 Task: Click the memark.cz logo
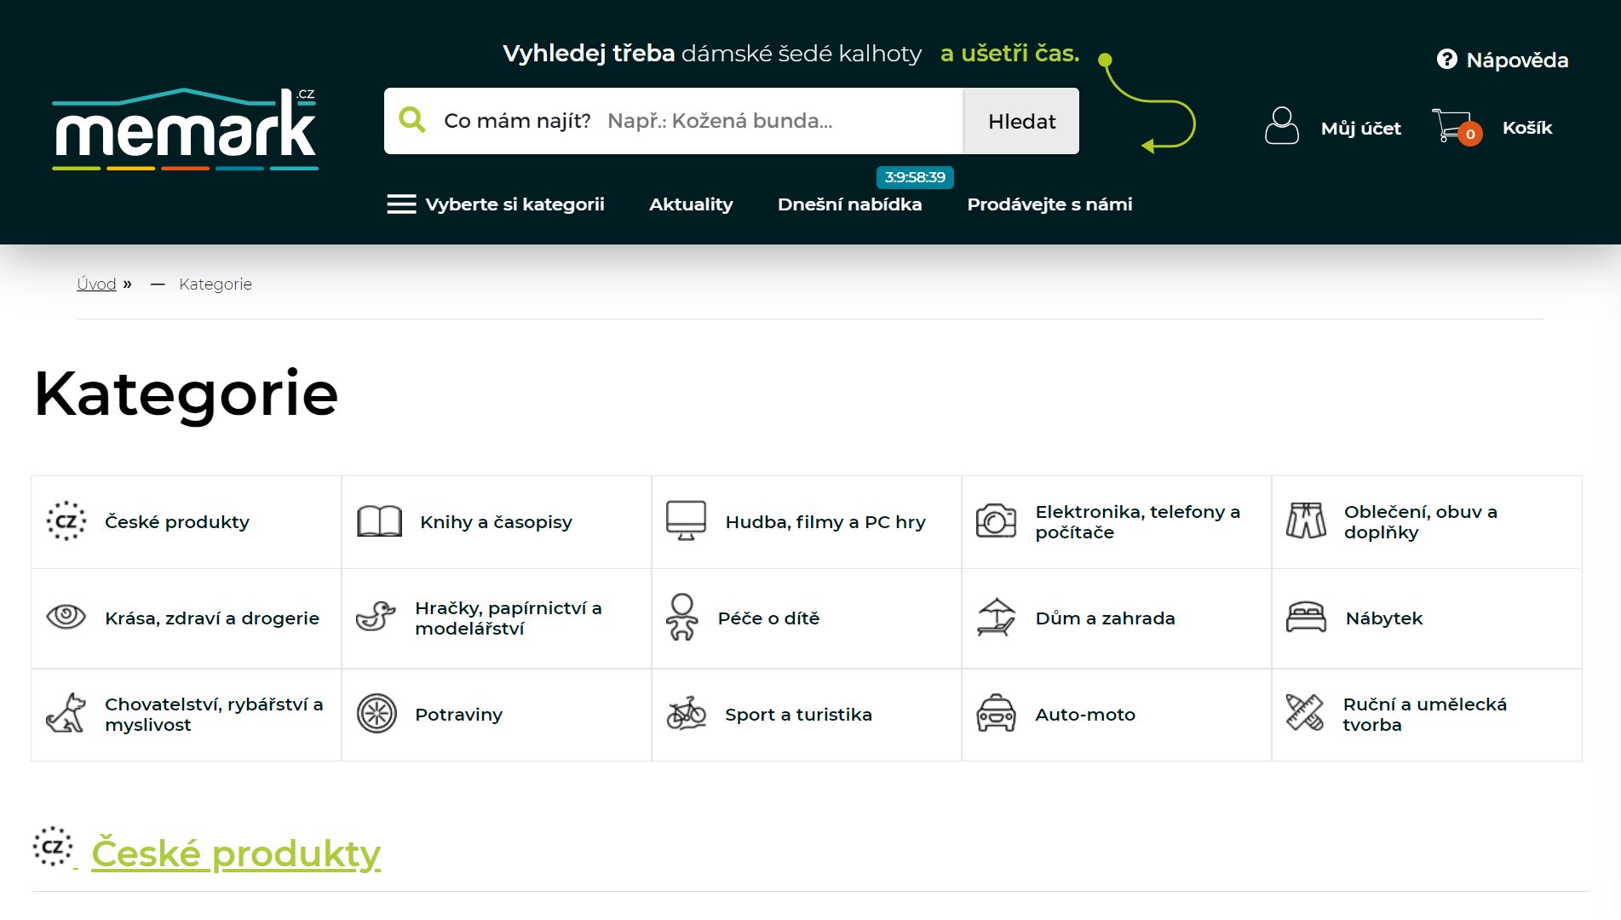pyautogui.click(x=186, y=129)
